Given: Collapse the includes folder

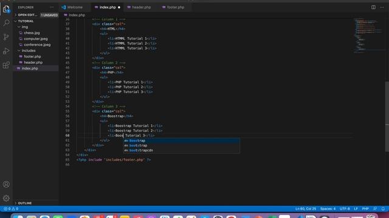Looking at the screenshot, I should pyautogui.click(x=29, y=51).
